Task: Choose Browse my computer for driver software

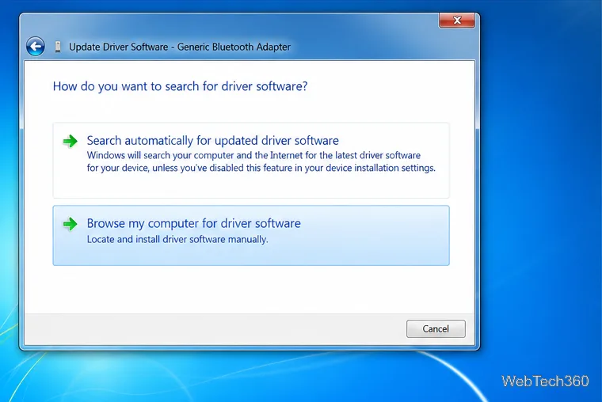Action: coord(251,236)
